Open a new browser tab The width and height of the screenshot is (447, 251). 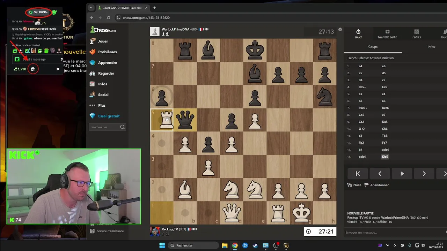(x=154, y=8)
